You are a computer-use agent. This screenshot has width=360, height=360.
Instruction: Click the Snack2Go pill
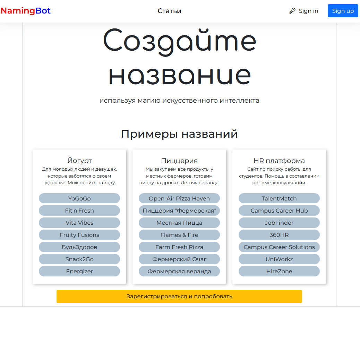coord(79,259)
